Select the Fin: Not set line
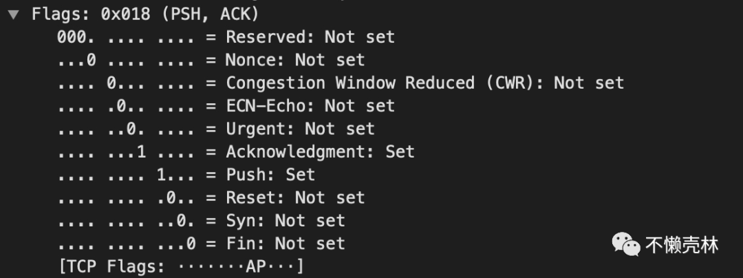This screenshot has width=743, height=278. coord(201,244)
